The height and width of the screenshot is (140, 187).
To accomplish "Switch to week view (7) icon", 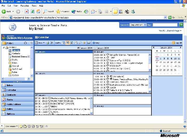I will coord(67,43).
